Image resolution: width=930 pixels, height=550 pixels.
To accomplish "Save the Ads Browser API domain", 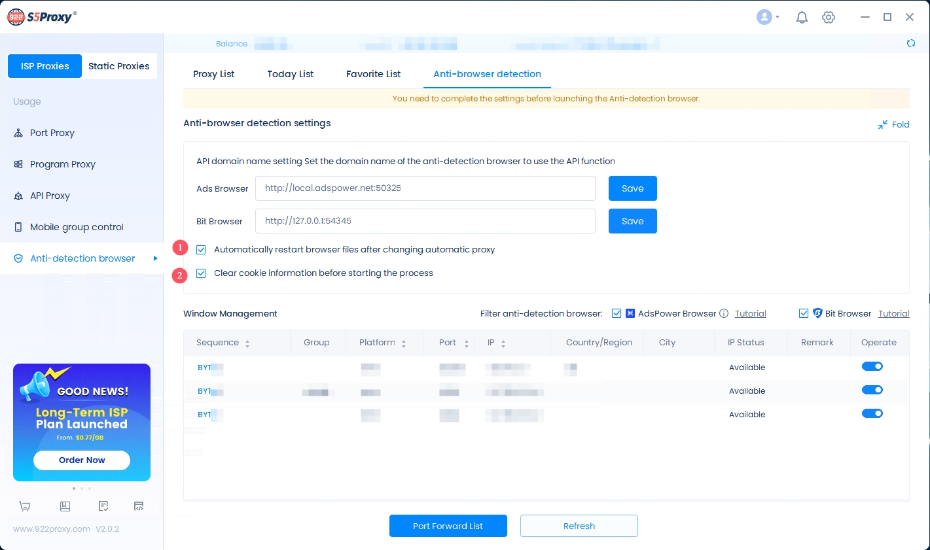I will 632,188.
